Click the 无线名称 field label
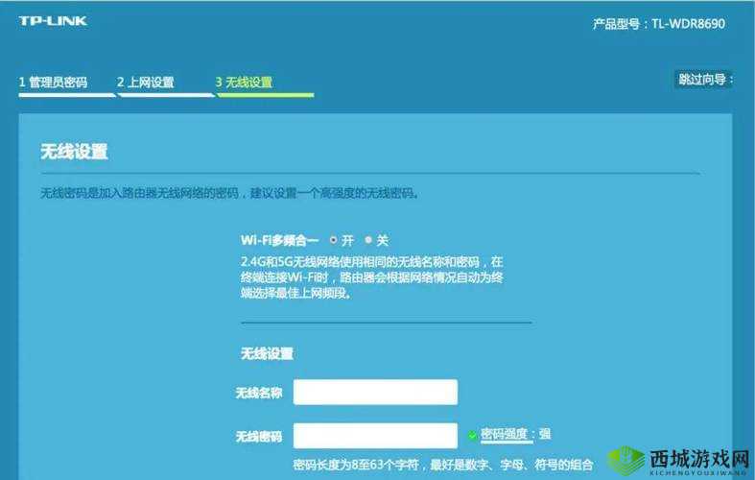 (259, 393)
